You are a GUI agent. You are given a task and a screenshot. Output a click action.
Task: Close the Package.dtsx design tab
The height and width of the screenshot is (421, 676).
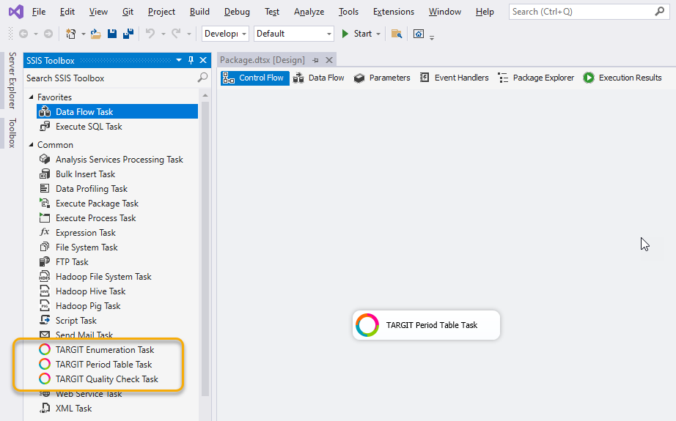(329, 60)
